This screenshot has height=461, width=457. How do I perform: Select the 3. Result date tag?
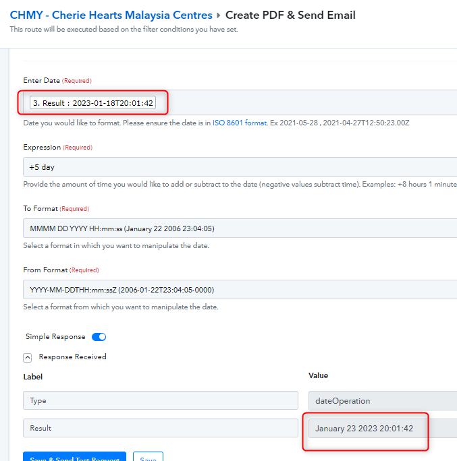point(93,103)
